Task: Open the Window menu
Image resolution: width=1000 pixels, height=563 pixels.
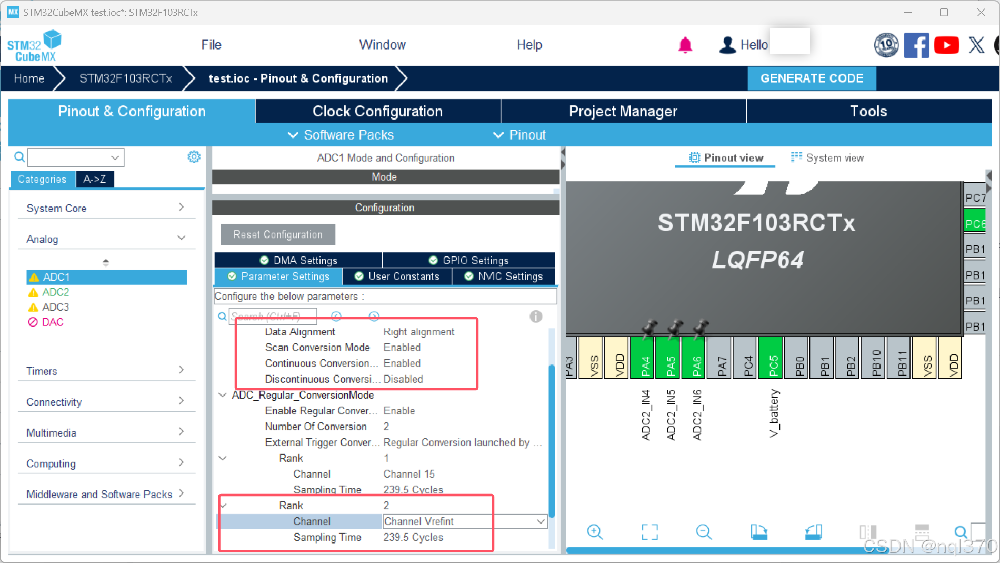Action: pos(382,45)
